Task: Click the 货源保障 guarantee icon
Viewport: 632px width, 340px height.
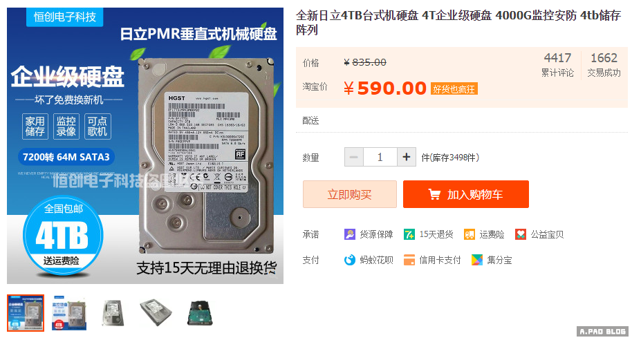Action: pos(349,234)
